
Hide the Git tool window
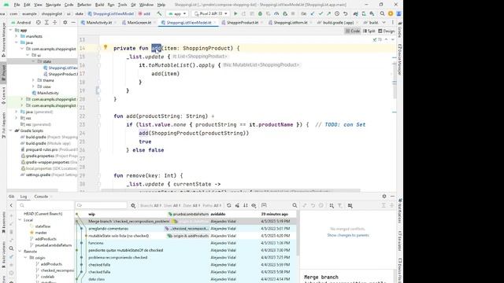tap(392, 196)
